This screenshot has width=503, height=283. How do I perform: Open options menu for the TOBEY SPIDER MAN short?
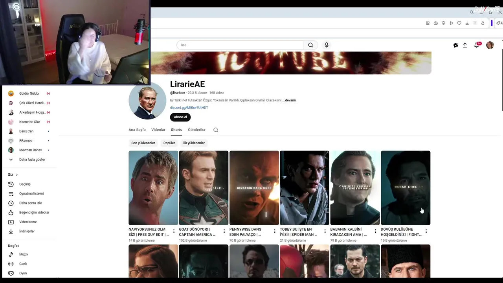tap(325, 231)
